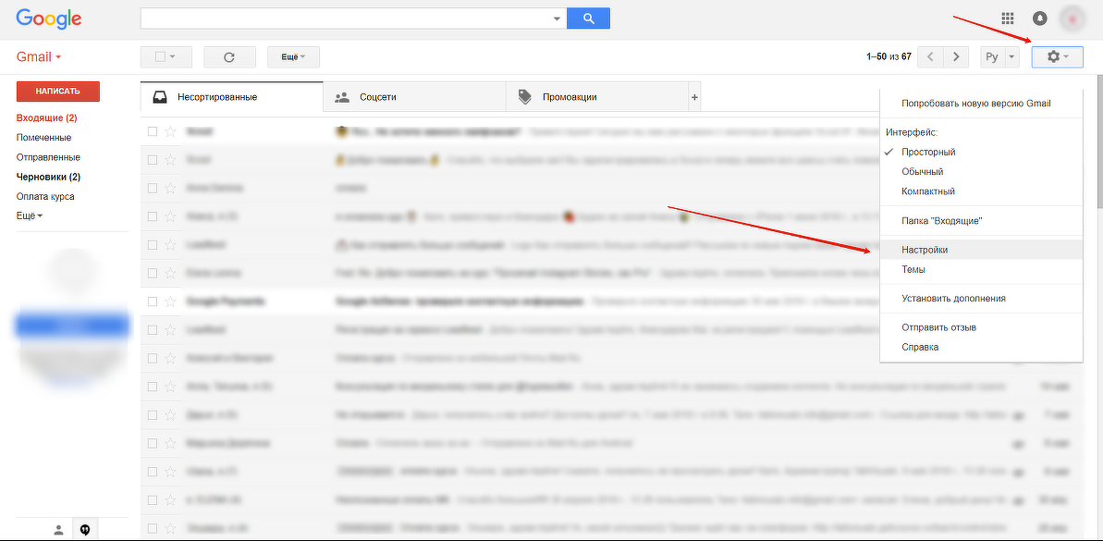Open the account avatar
Viewport: 1103px width, 541px height.
point(1072,19)
